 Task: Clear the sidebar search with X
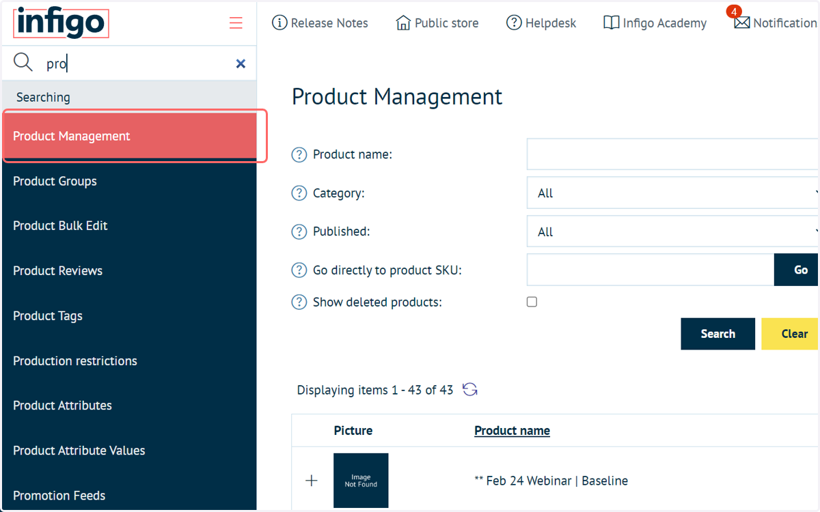coord(241,63)
